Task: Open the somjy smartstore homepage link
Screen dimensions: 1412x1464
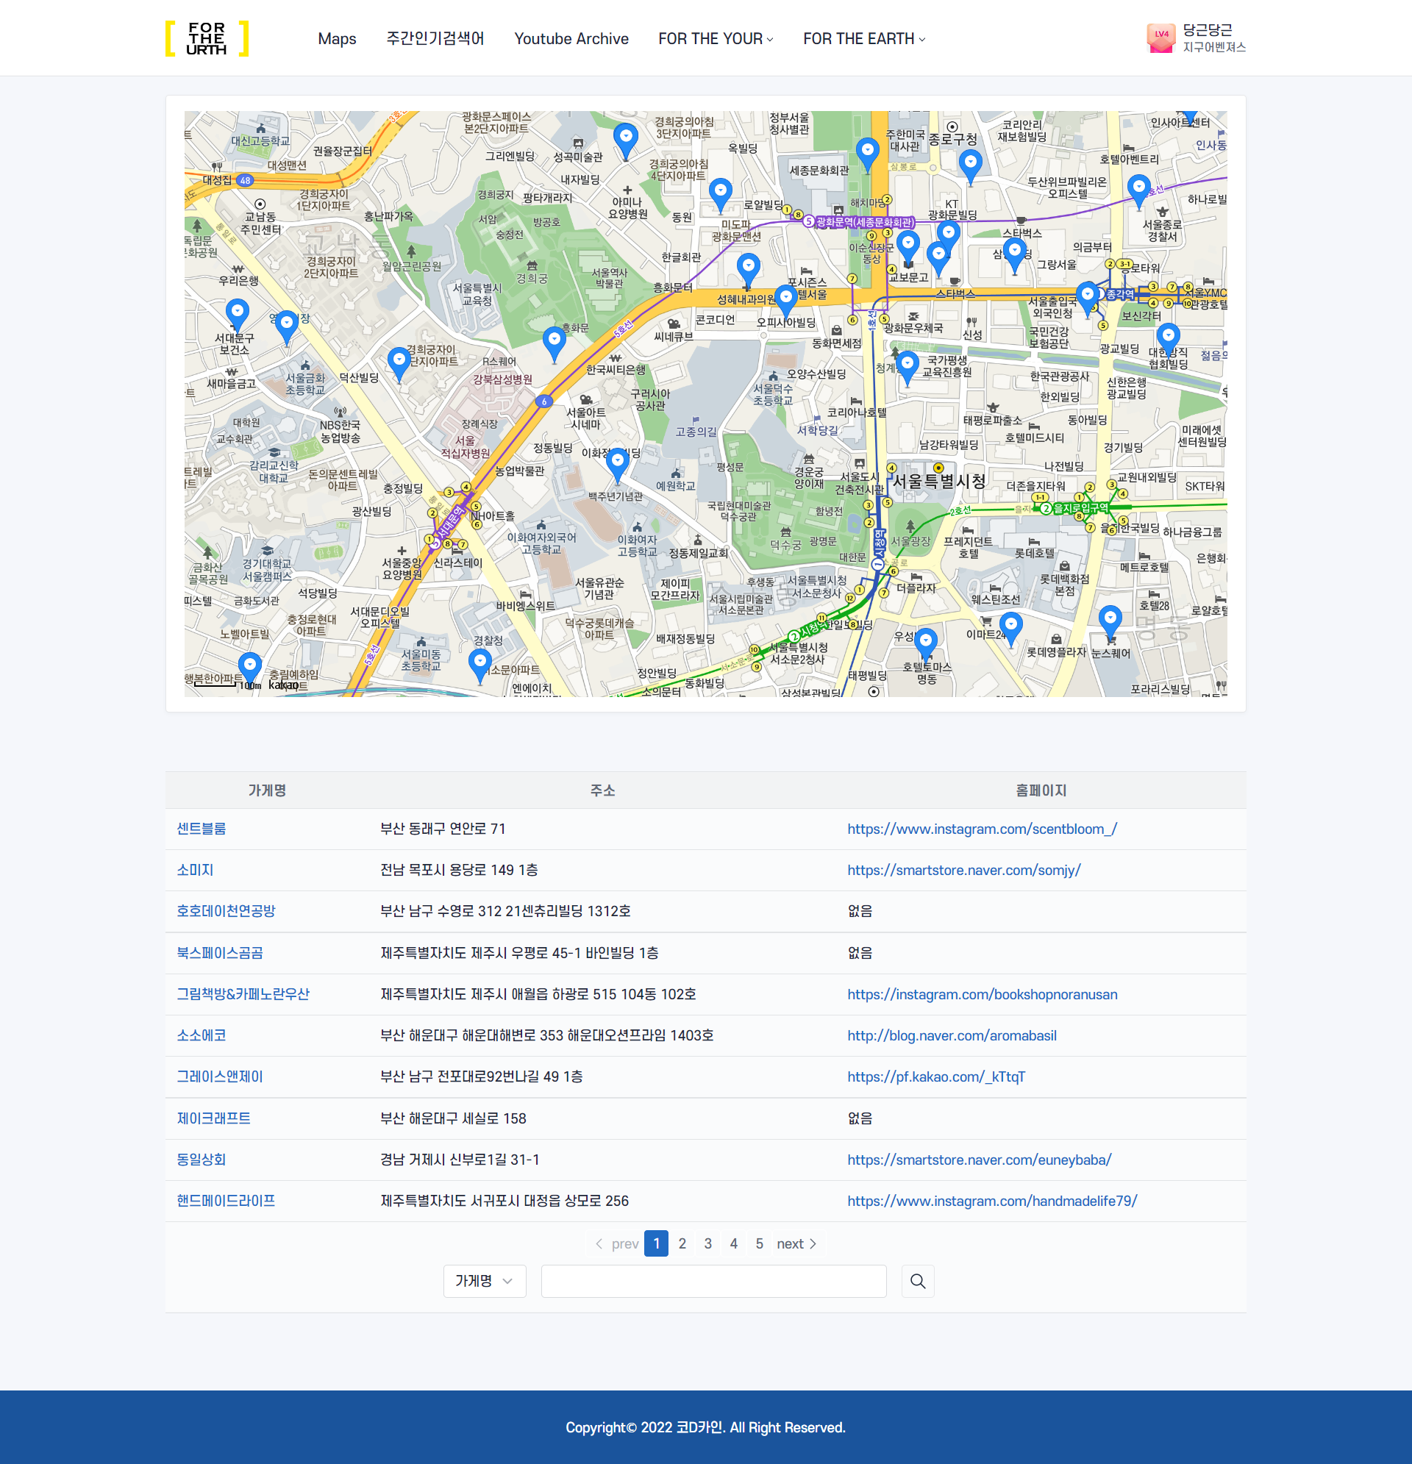Action: 963,869
